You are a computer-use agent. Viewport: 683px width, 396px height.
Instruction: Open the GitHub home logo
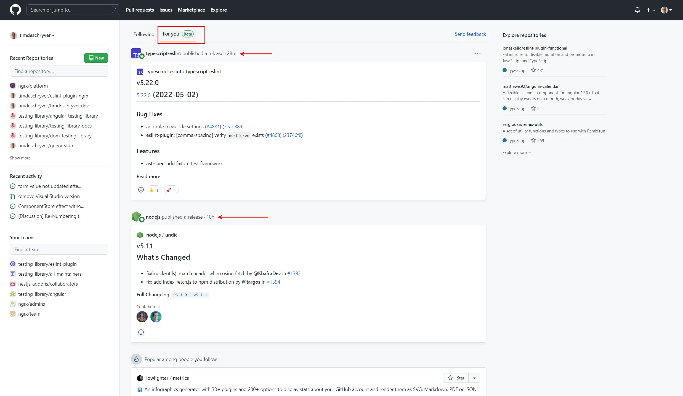pos(15,10)
